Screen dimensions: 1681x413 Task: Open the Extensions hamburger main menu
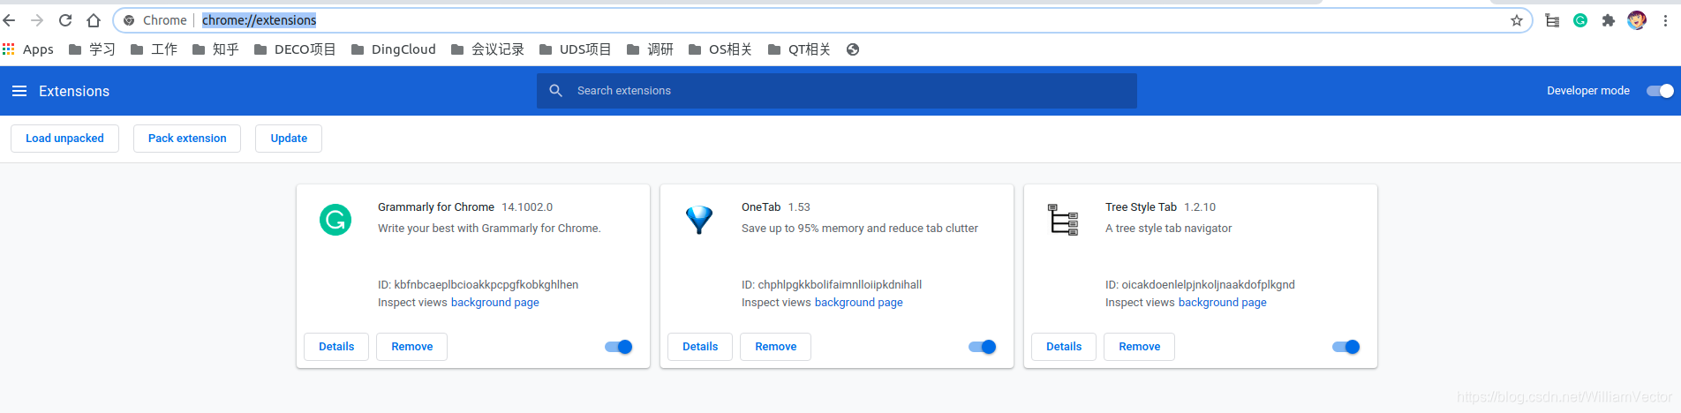(x=19, y=91)
